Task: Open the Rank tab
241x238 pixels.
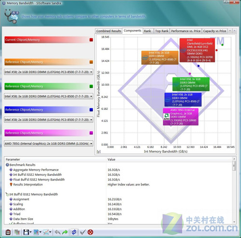Action: point(147,31)
